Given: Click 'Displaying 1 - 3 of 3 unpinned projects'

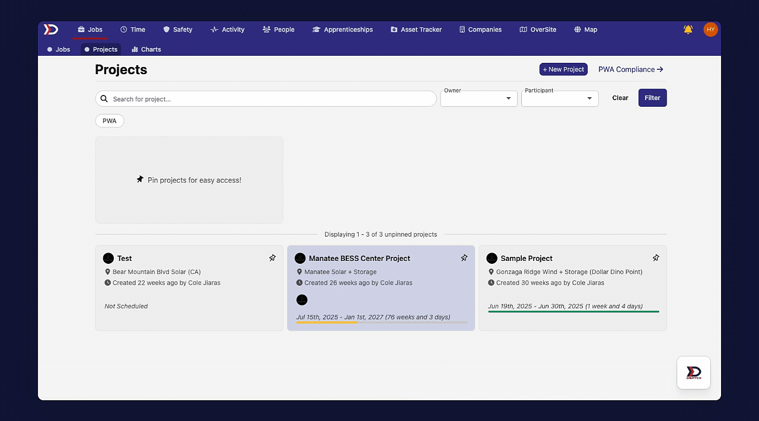Looking at the screenshot, I should [x=381, y=235].
